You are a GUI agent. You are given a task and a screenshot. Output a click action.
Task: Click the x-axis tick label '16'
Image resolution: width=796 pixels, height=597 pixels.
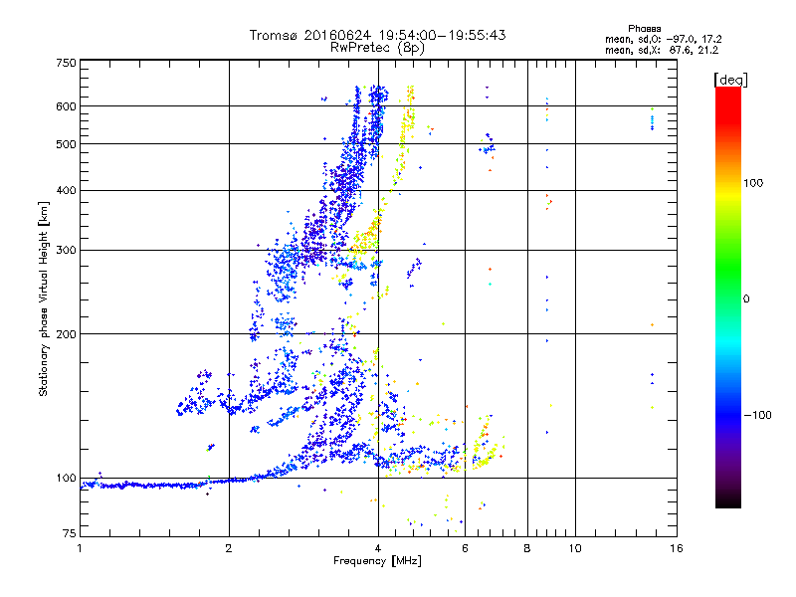pos(677,548)
